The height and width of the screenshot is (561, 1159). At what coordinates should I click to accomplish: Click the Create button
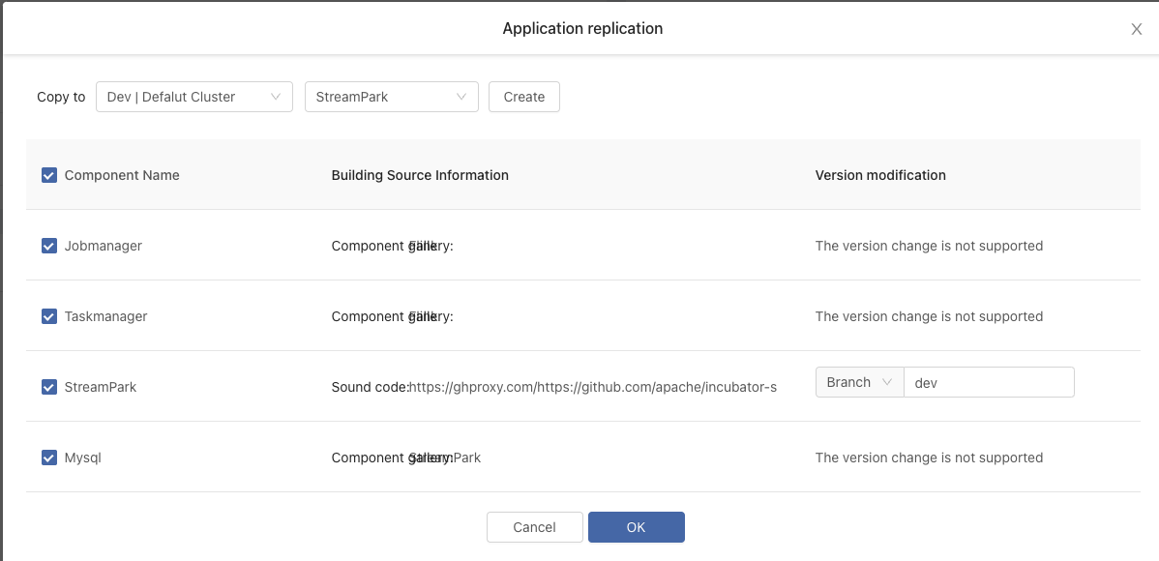524,97
